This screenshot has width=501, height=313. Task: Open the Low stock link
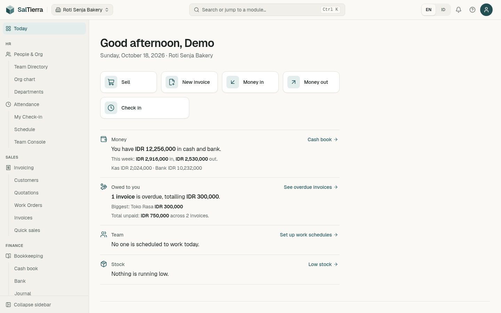click(x=323, y=264)
